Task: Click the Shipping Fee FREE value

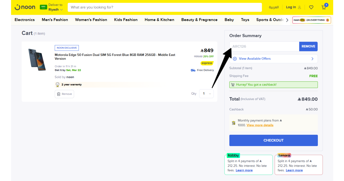Action: pos(314,76)
